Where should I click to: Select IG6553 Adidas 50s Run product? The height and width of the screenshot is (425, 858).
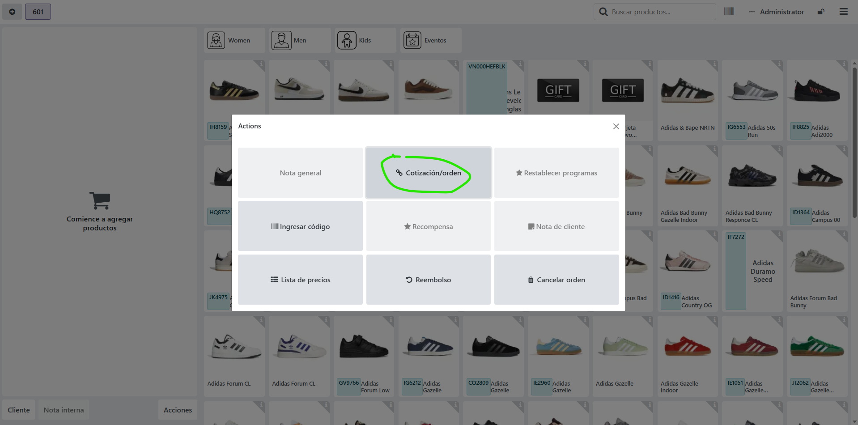(752, 101)
